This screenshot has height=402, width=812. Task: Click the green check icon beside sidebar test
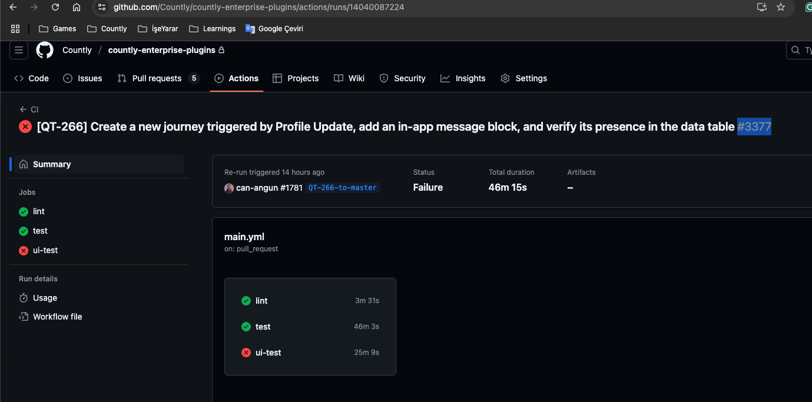click(24, 231)
